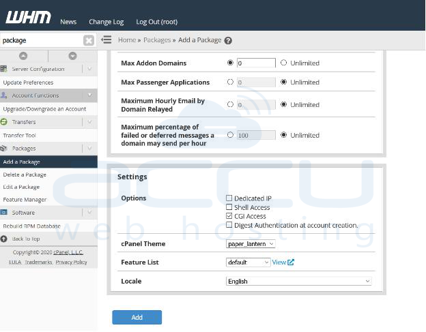This screenshot has width=426, height=332.
Task: Toggle the sidebar menu icon
Action: [106, 40]
